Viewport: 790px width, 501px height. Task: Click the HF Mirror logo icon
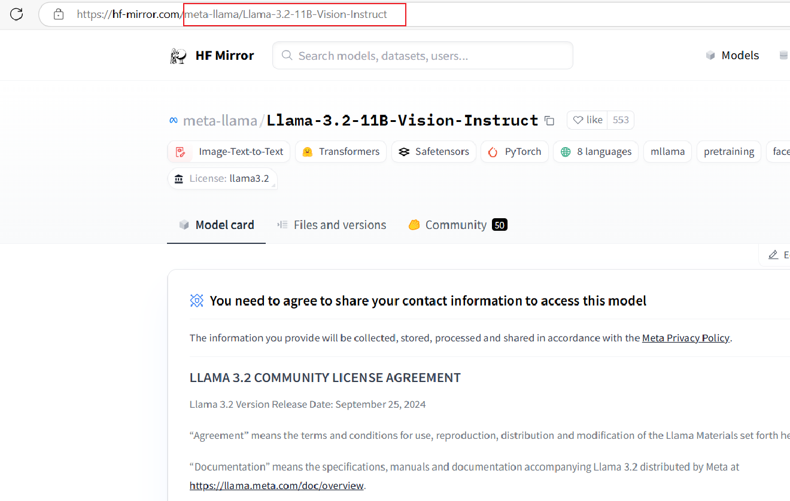point(178,56)
